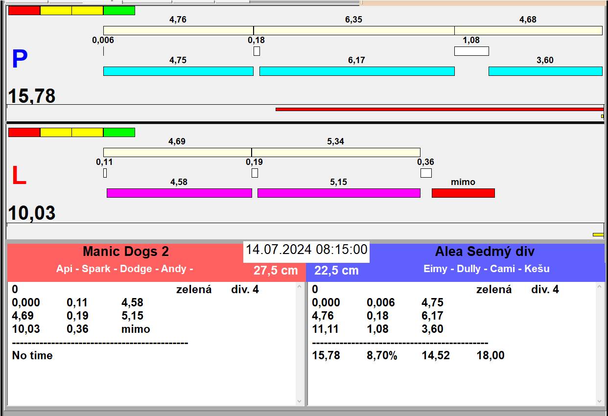The image size is (608, 416).
Task: Click the changeover box under 0,36 in lane L
Action: (x=426, y=173)
